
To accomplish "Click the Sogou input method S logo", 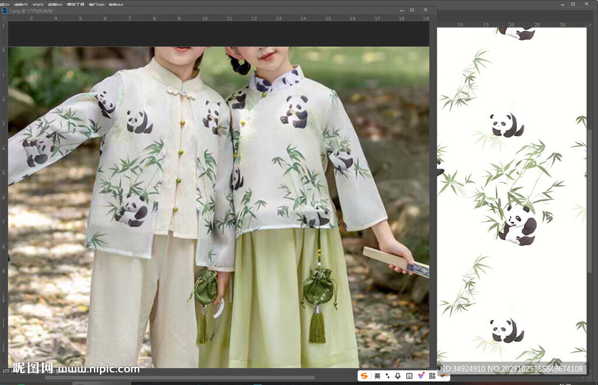I will (x=365, y=376).
